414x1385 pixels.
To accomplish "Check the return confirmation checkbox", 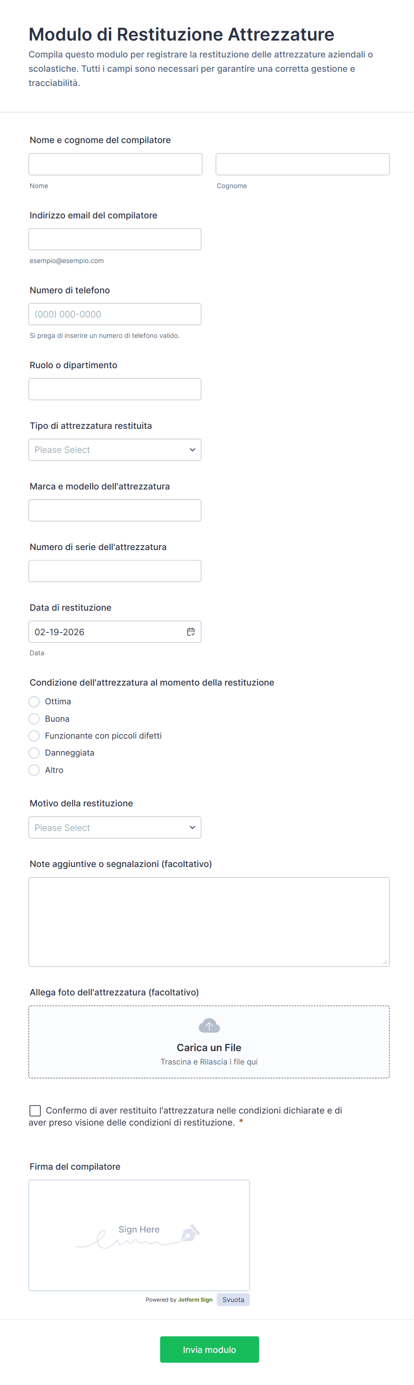I will pyautogui.click(x=36, y=1110).
